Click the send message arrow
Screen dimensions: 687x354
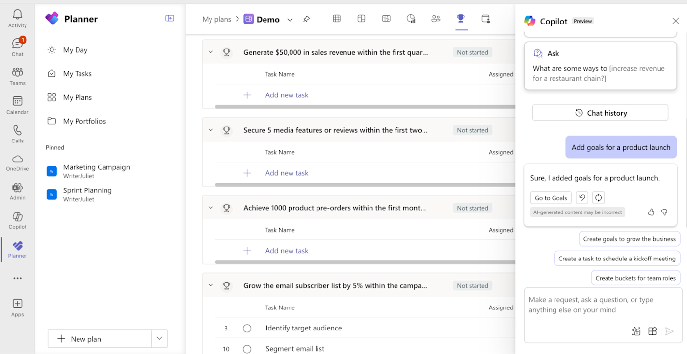point(669,331)
